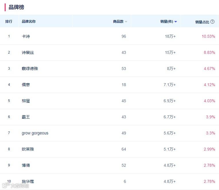The width and height of the screenshot is (219, 190).
Task: Click the 6.9万+ sales value
Action: [170, 101]
